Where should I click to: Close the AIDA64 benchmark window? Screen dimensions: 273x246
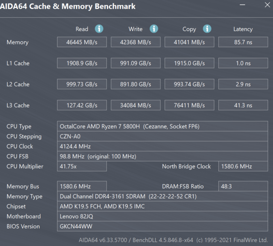tap(267, 5)
